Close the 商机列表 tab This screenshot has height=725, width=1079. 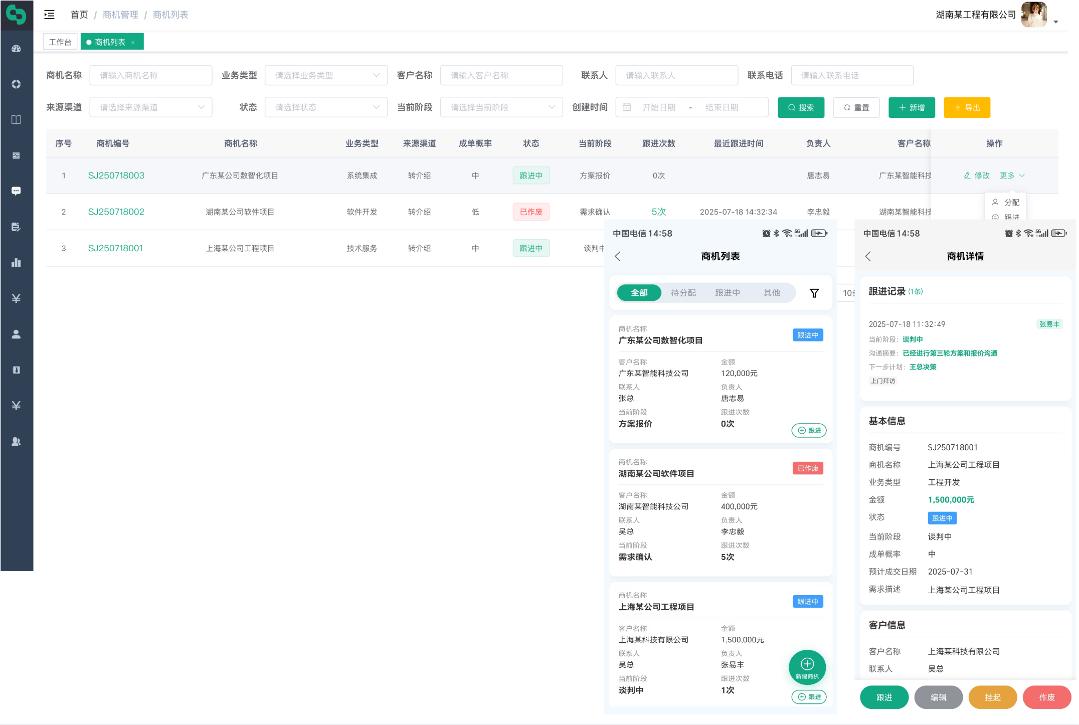133,43
